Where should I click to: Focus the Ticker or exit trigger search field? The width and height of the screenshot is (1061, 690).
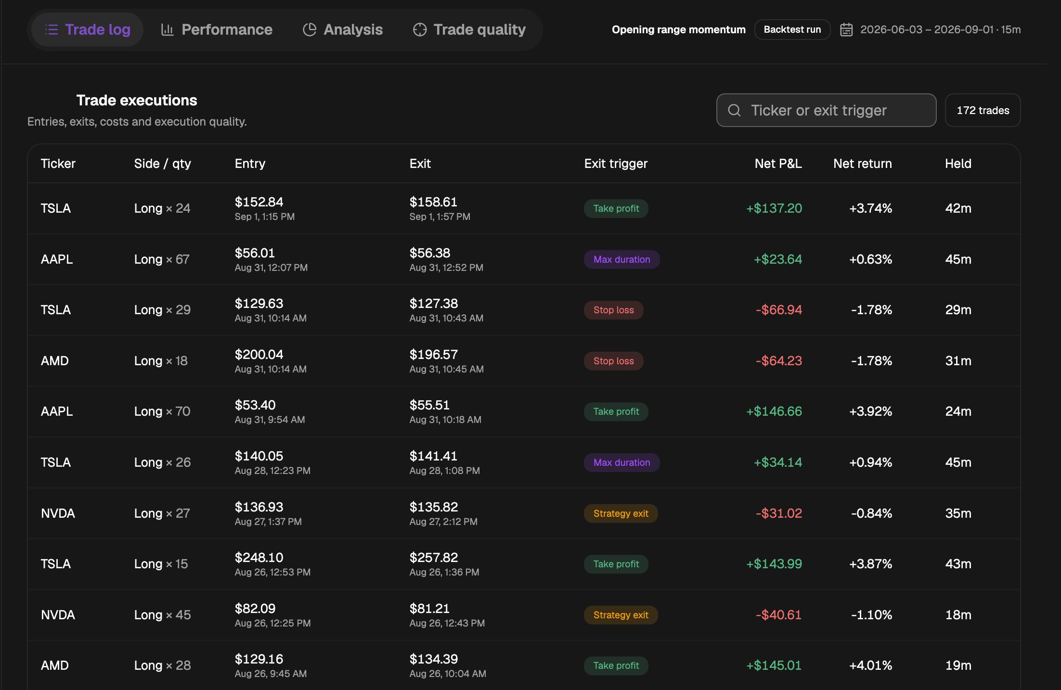click(x=826, y=110)
